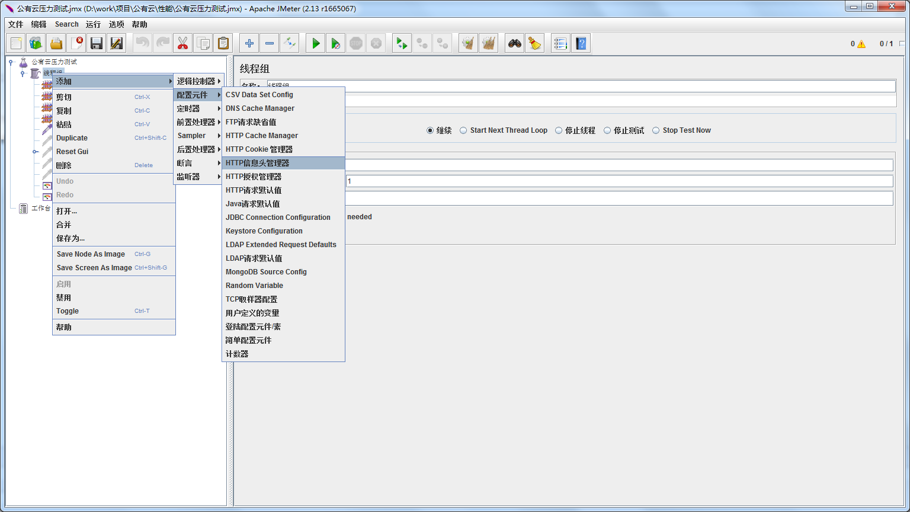Viewport: 910px width, 512px height.
Task: Choose CSV Data Set Config entry
Action: pyautogui.click(x=283, y=95)
